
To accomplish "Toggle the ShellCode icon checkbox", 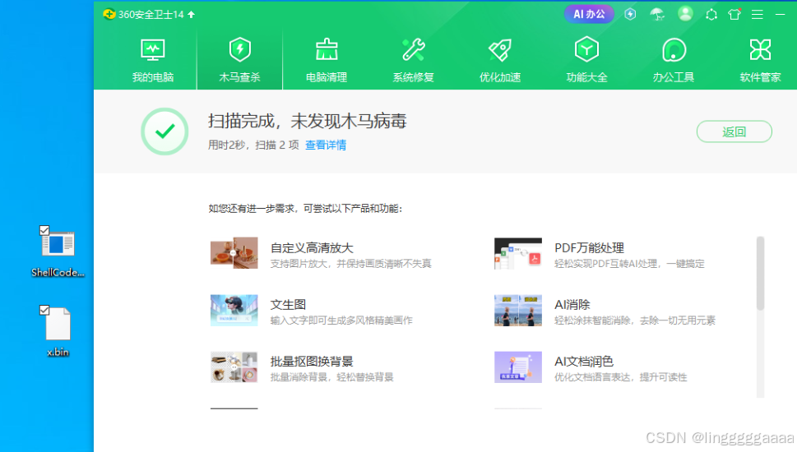I will [x=44, y=231].
